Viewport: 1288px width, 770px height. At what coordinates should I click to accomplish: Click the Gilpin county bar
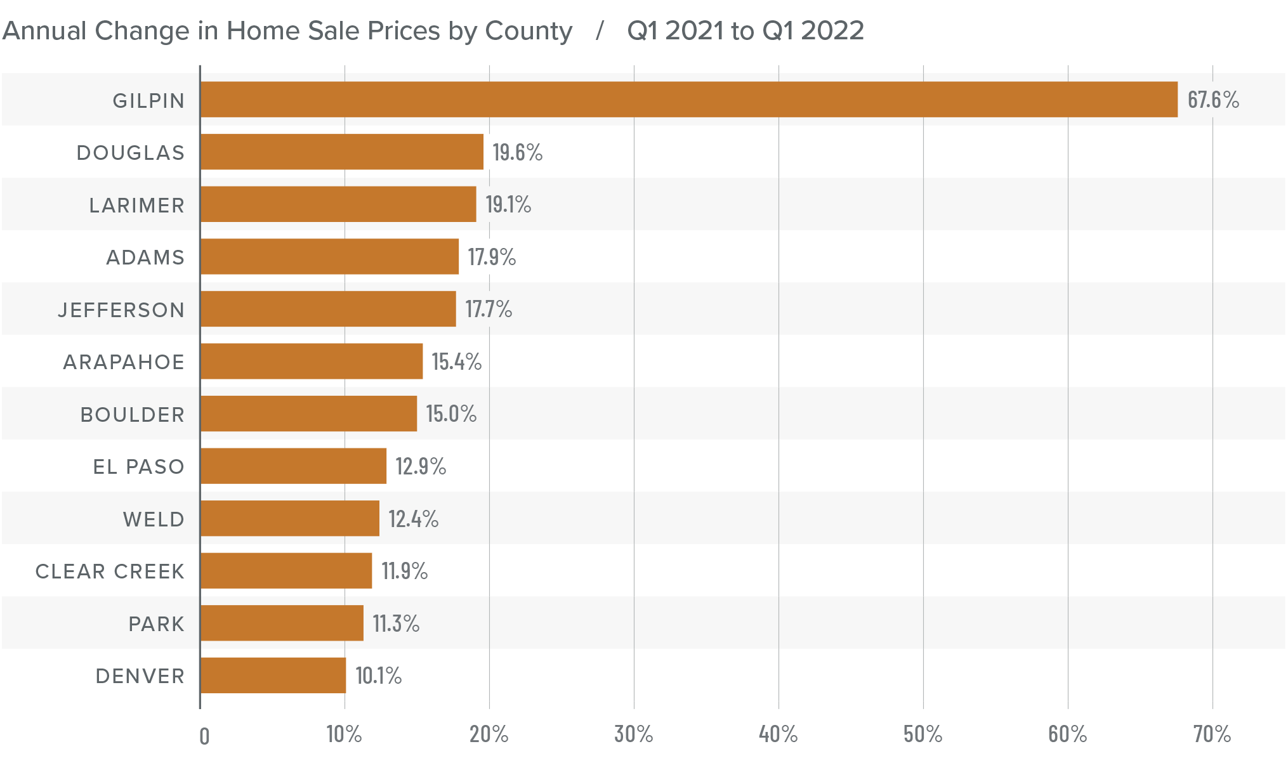(688, 100)
